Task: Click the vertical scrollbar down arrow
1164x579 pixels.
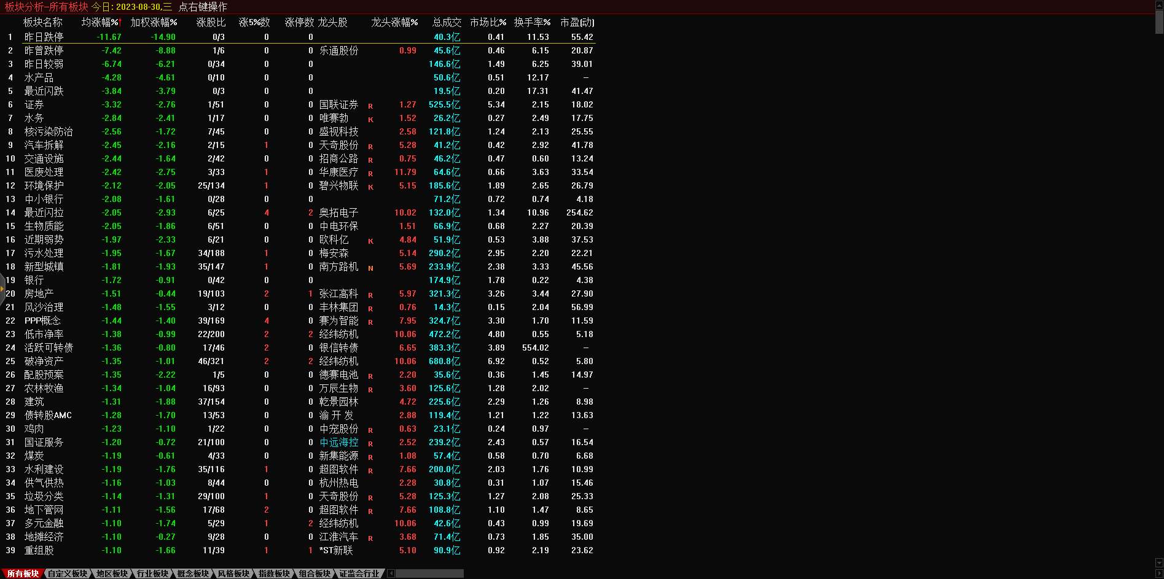Action: 1159,563
